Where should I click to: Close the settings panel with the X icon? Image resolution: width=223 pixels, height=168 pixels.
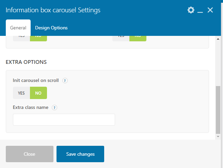tap(210, 10)
